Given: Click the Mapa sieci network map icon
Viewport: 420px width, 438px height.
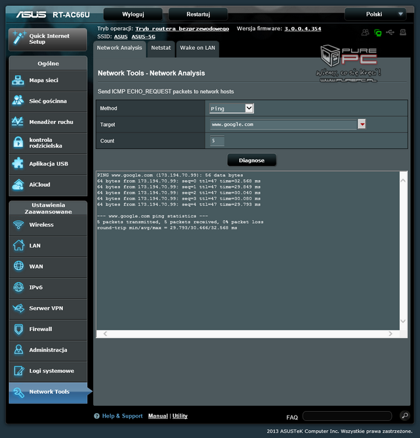Looking at the screenshot, I should (18, 81).
